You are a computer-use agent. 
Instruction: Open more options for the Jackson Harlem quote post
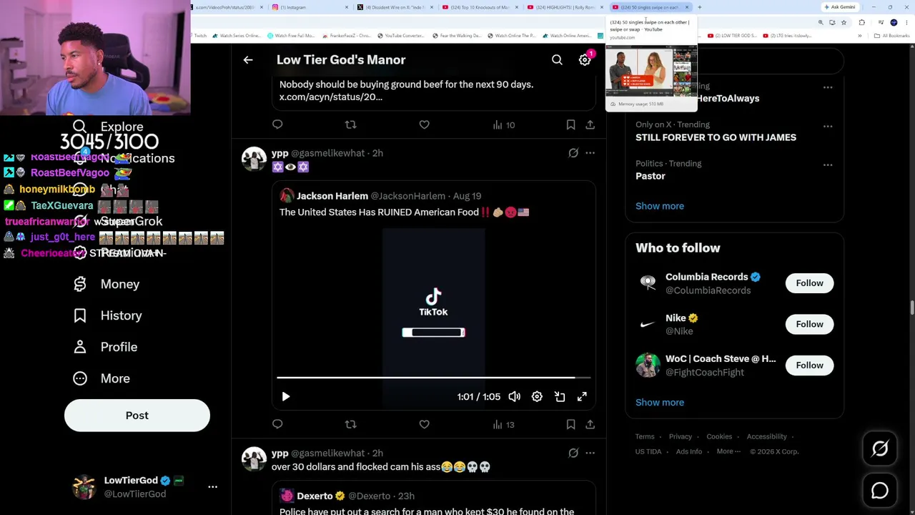click(x=590, y=153)
